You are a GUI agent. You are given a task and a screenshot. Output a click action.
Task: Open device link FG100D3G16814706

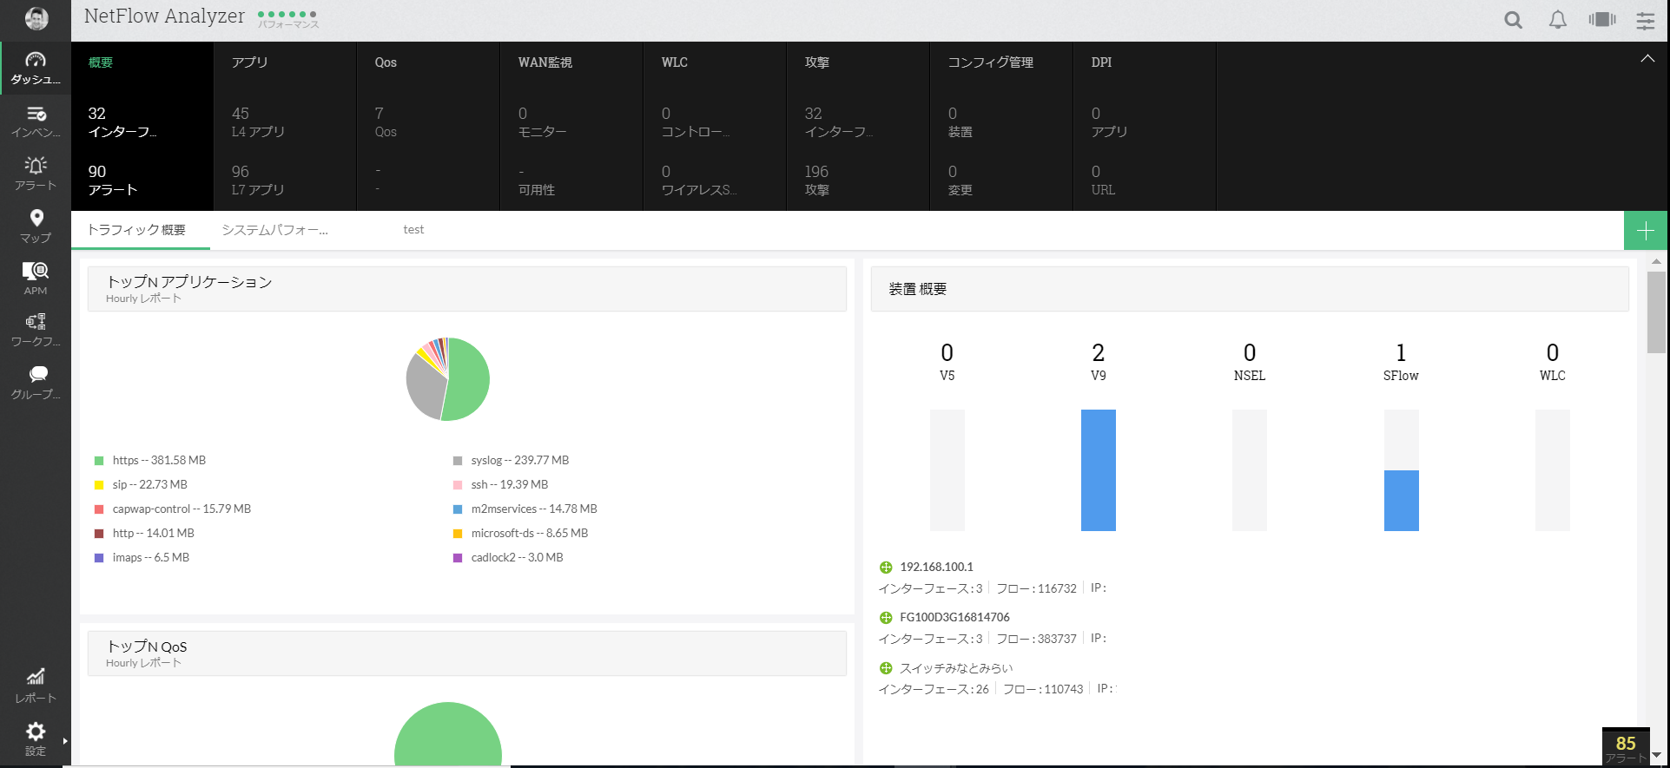click(954, 617)
